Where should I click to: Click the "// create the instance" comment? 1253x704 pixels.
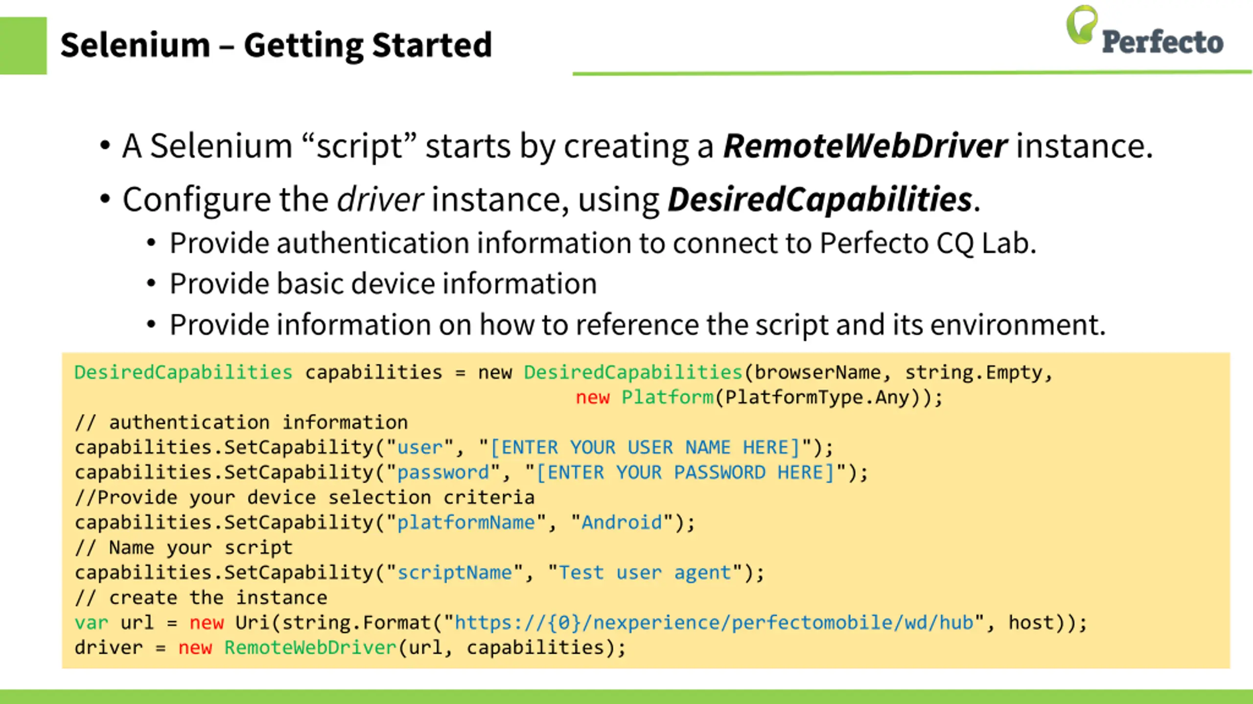coord(201,597)
